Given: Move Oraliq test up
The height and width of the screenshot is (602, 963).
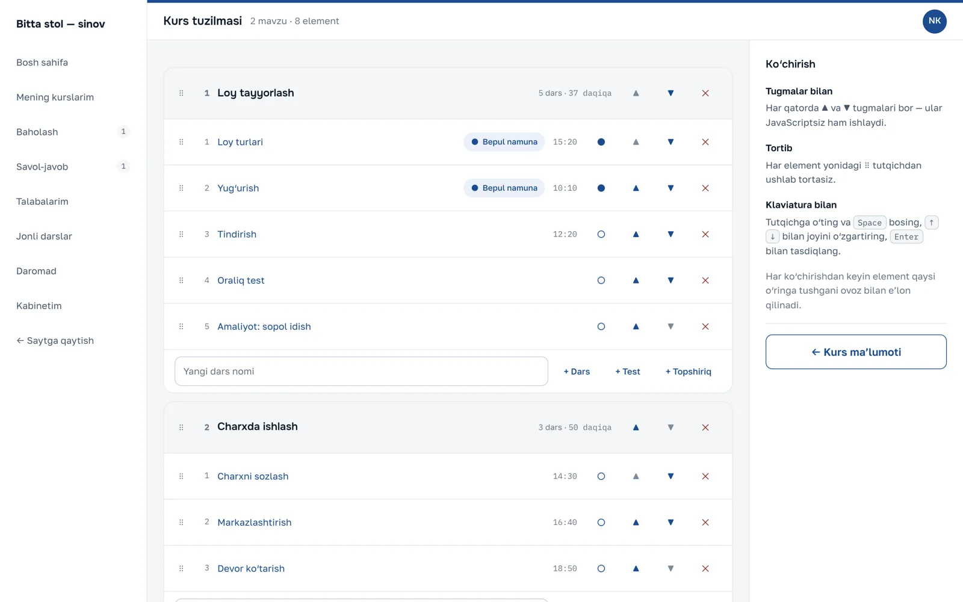Looking at the screenshot, I should point(636,281).
